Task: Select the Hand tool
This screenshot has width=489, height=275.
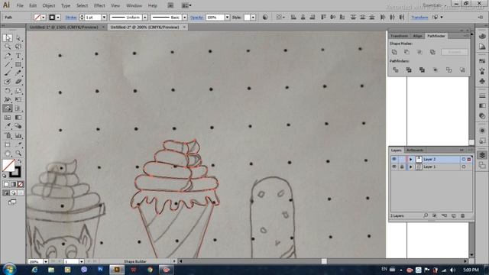Action: click(x=8, y=153)
